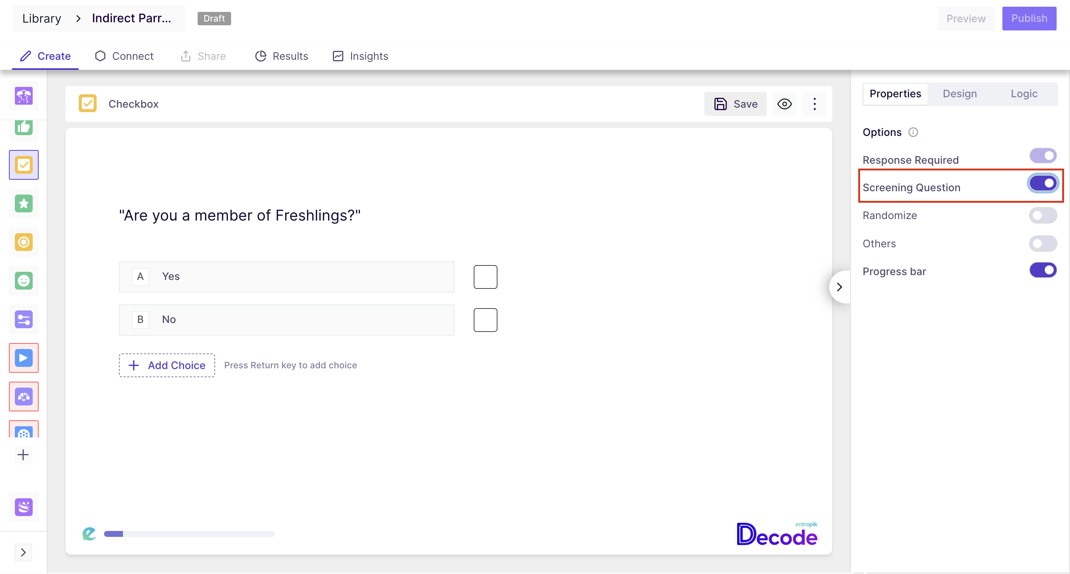Check the box next to Yes
Image resolution: width=1070 pixels, height=574 pixels.
[485, 277]
